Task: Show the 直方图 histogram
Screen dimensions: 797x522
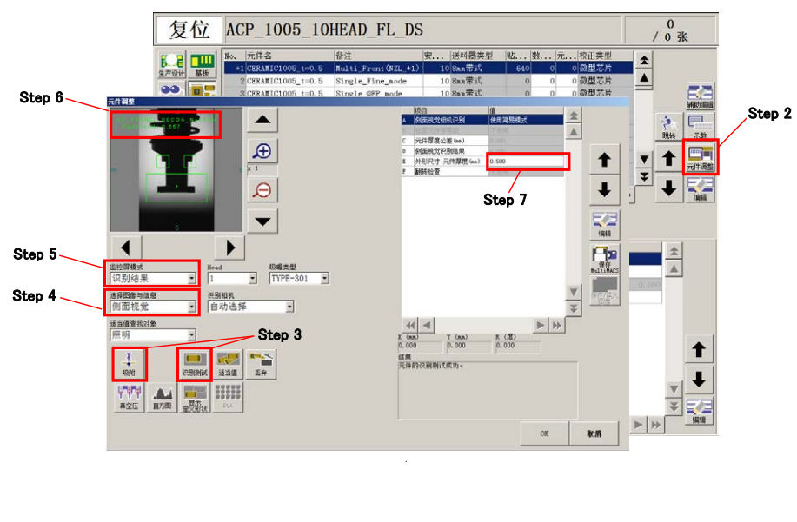Action: (161, 396)
